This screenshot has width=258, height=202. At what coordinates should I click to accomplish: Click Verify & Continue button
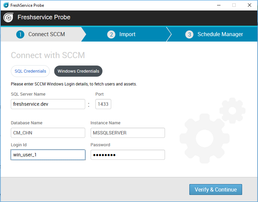pyautogui.click(x=215, y=190)
